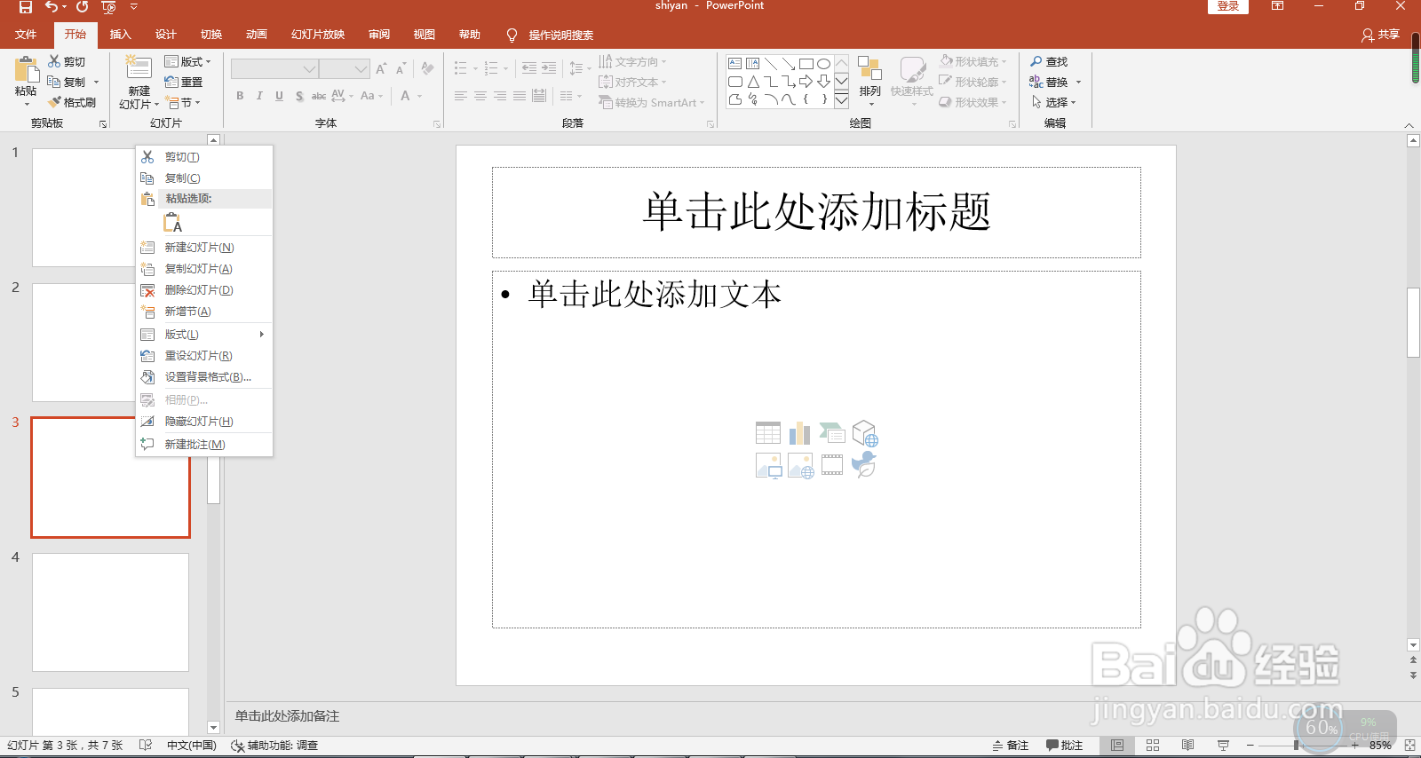
Task: Choose Format Background in context menu
Action: coord(203,377)
